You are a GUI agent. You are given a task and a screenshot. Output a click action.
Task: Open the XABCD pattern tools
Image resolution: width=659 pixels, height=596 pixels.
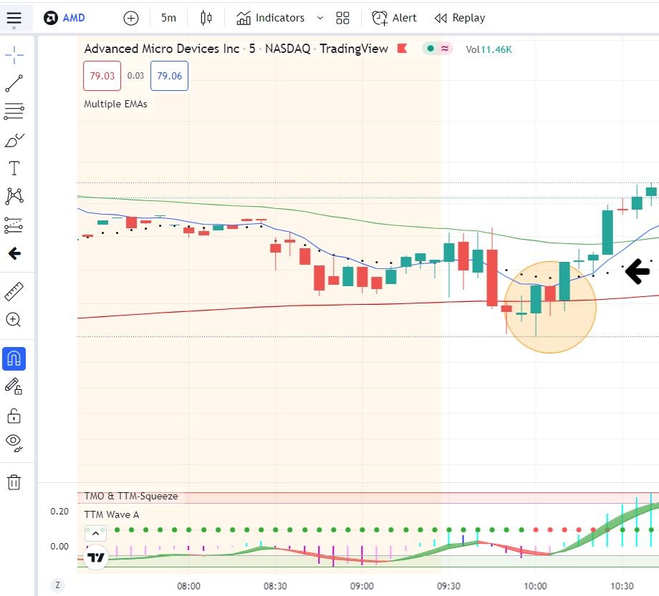14,197
